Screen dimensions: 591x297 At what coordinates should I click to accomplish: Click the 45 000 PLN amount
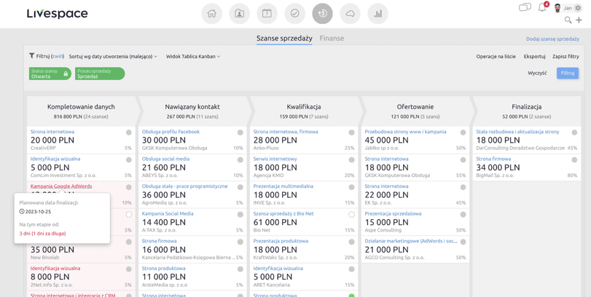[387, 140]
